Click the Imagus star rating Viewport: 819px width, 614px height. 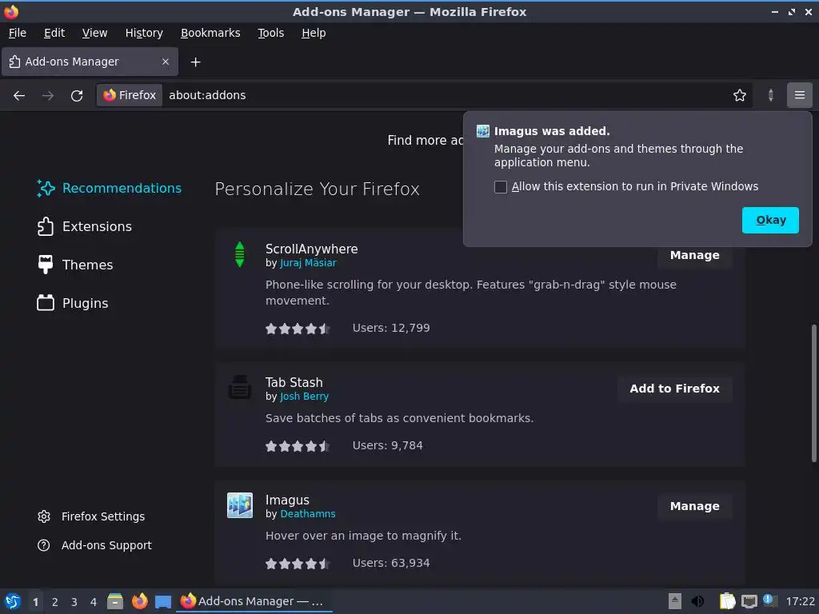click(x=298, y=564)
